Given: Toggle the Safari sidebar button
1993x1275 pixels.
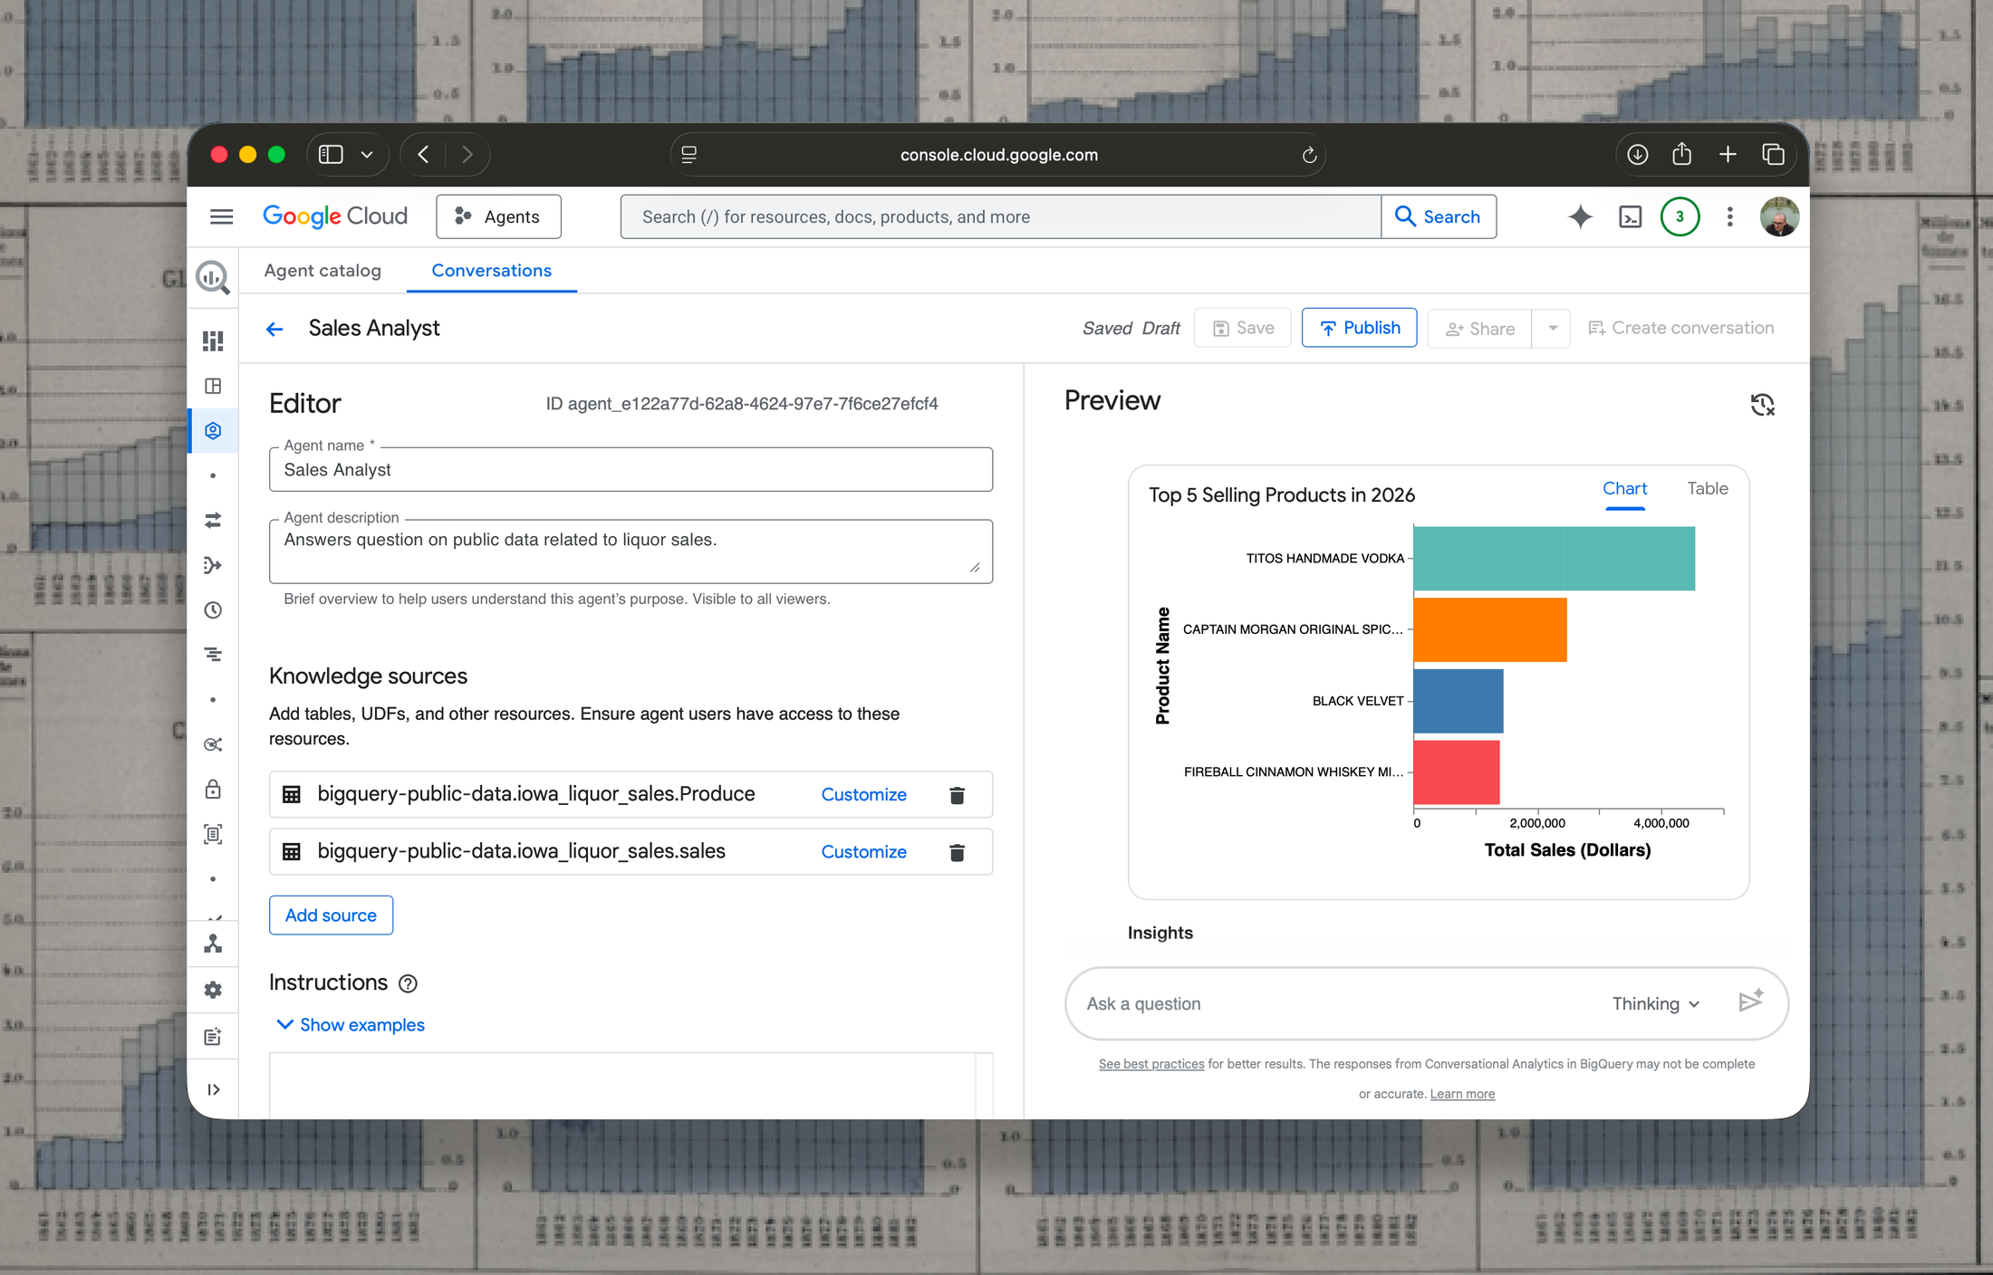Looking at the screenshot, I should coord(331,154).
